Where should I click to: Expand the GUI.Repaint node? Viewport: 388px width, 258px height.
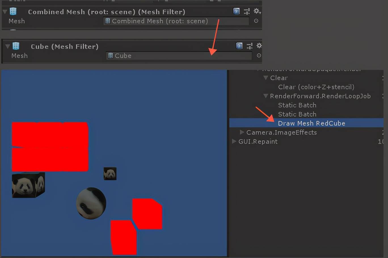tap(234, 141)
